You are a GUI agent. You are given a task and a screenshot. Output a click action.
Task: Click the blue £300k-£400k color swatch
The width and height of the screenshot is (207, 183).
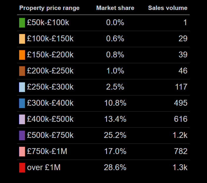[22, 103]
